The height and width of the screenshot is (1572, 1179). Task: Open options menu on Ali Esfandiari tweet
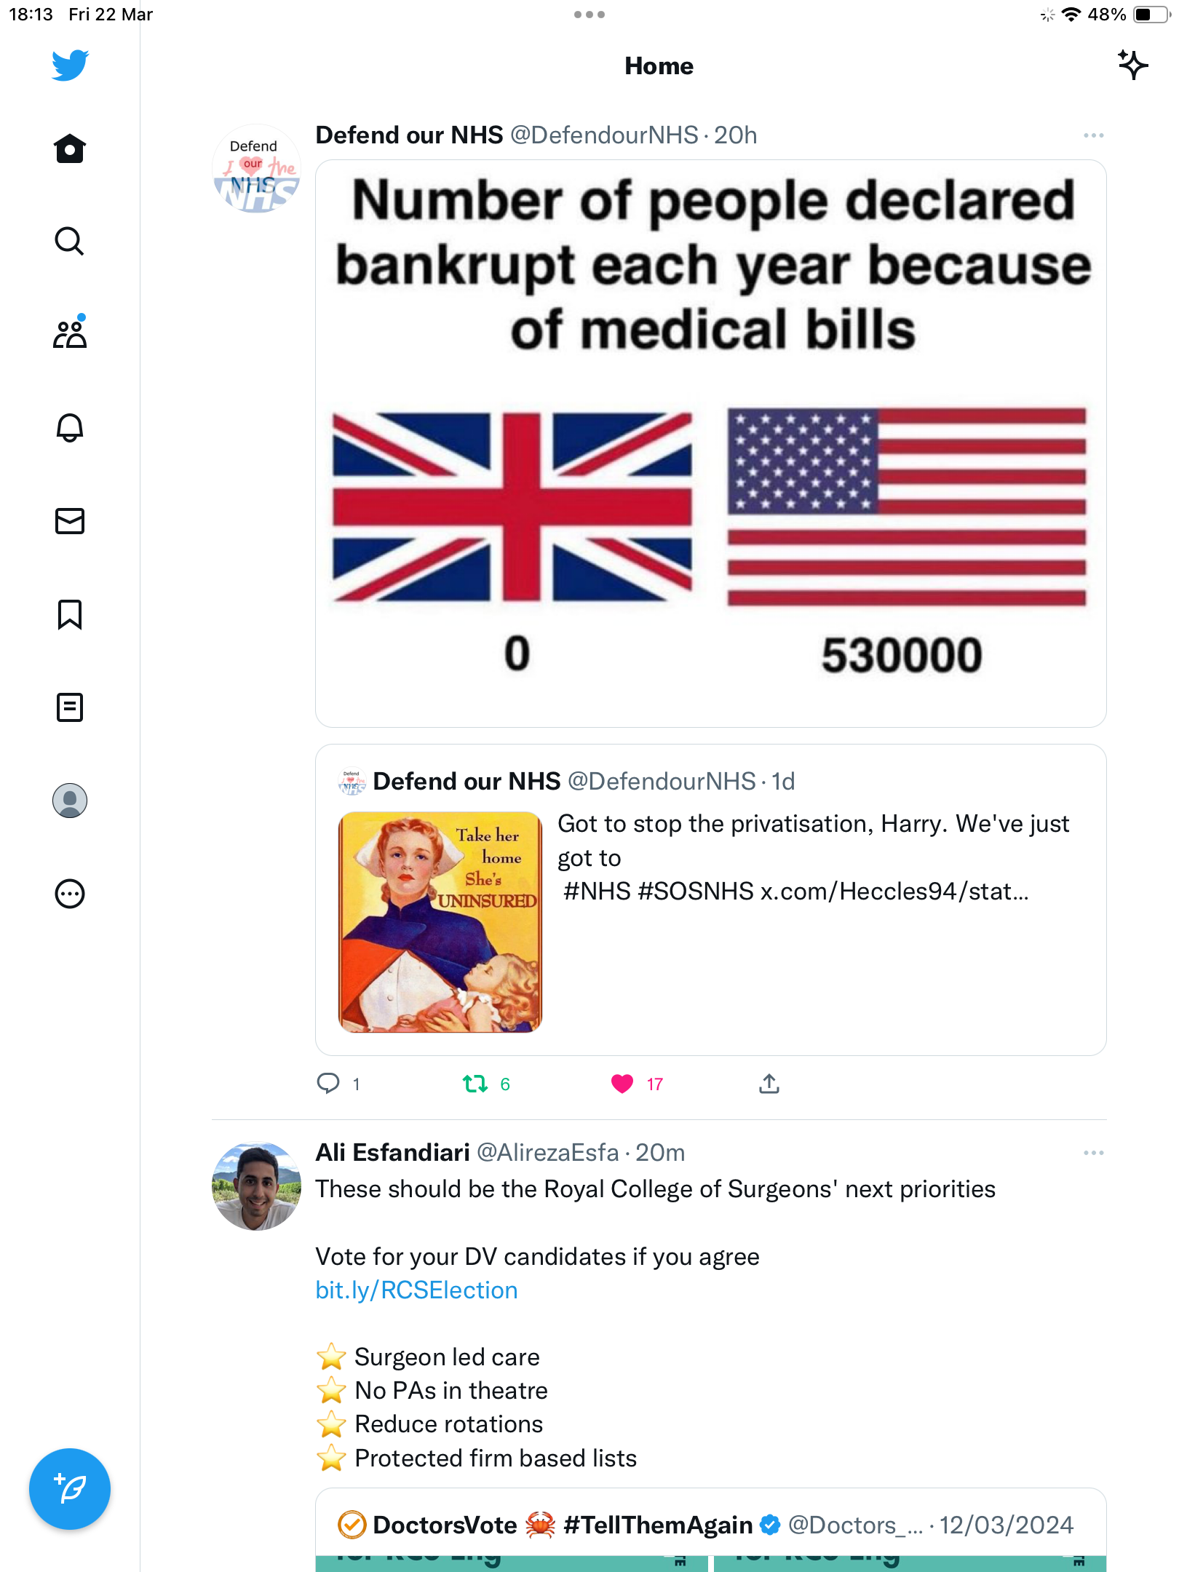[x=1093, y=1153]
